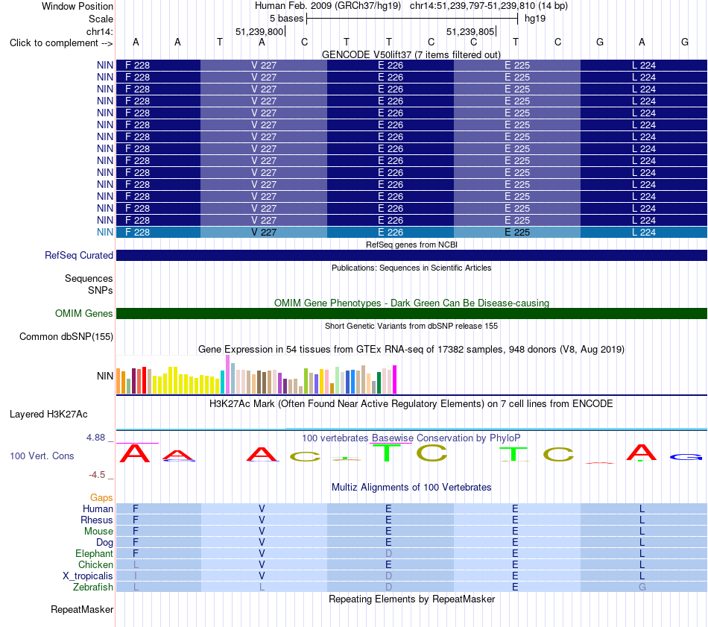Click the Human alignment row label
Screen dimensions: 708x627
pyautogui.click(x=98, y=508)
